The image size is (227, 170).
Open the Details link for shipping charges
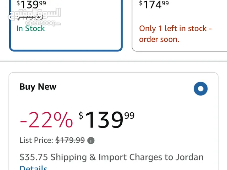tap(33, 168)
